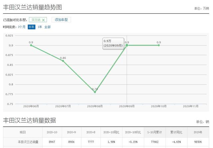213x148 pixels.
Task: Click the 0.925 y-axis label
Action: coord(9,36)
